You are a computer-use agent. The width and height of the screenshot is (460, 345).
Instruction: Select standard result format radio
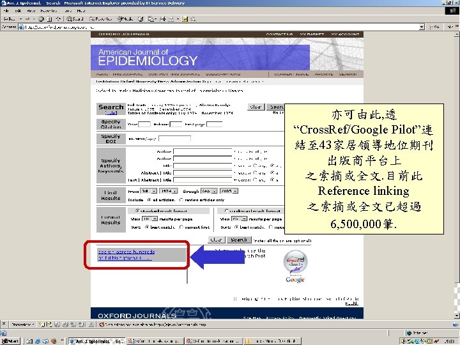137,211
